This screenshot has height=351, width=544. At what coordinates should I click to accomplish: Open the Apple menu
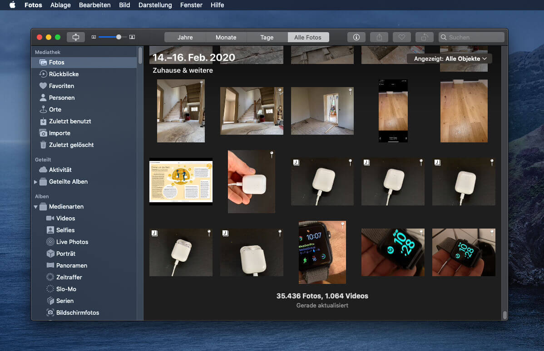(x=12, y=5)
